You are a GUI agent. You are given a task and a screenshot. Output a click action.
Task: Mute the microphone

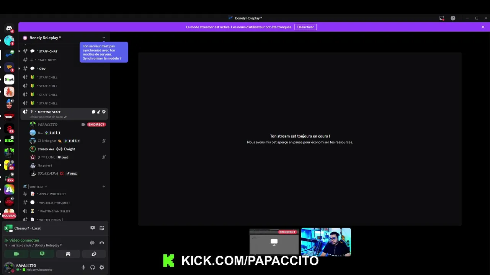coord(83,267)
